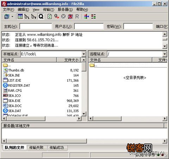Open the 传输(T) menu
The image size is (169, 159).
[49, 10]
